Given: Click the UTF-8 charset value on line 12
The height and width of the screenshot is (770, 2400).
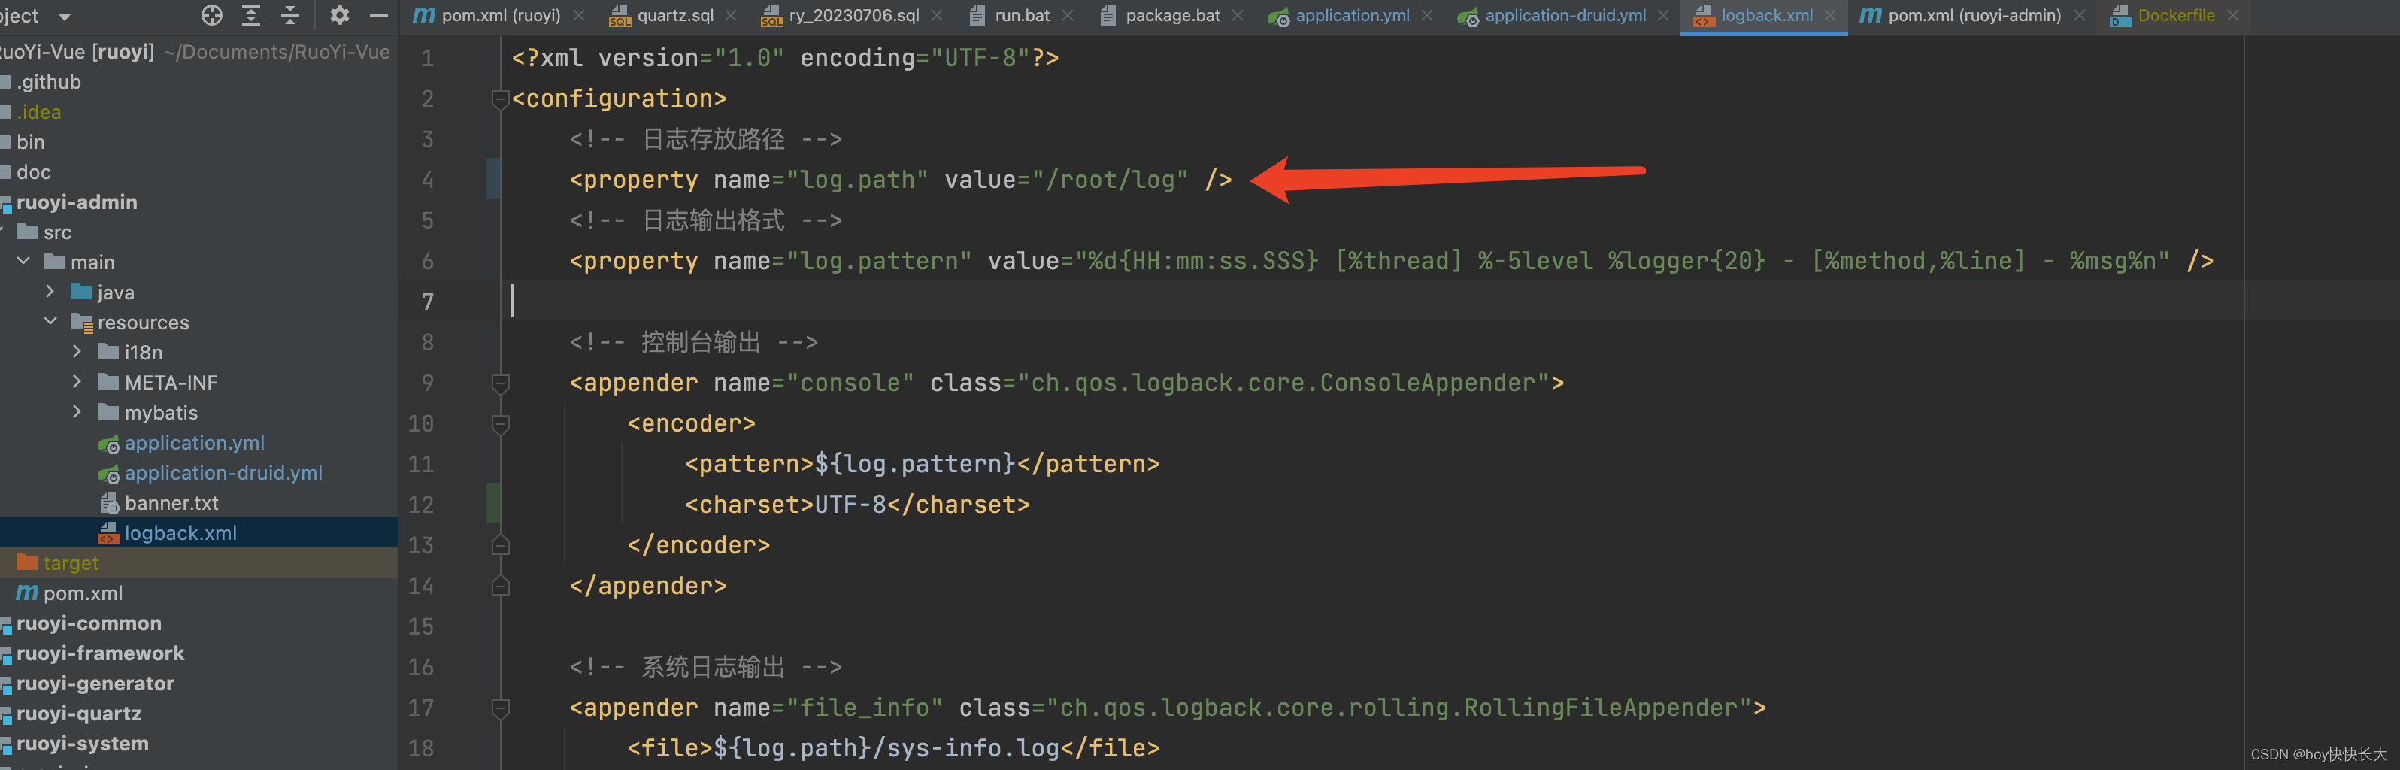Looking at the screenshot, I should click(850, 505).
